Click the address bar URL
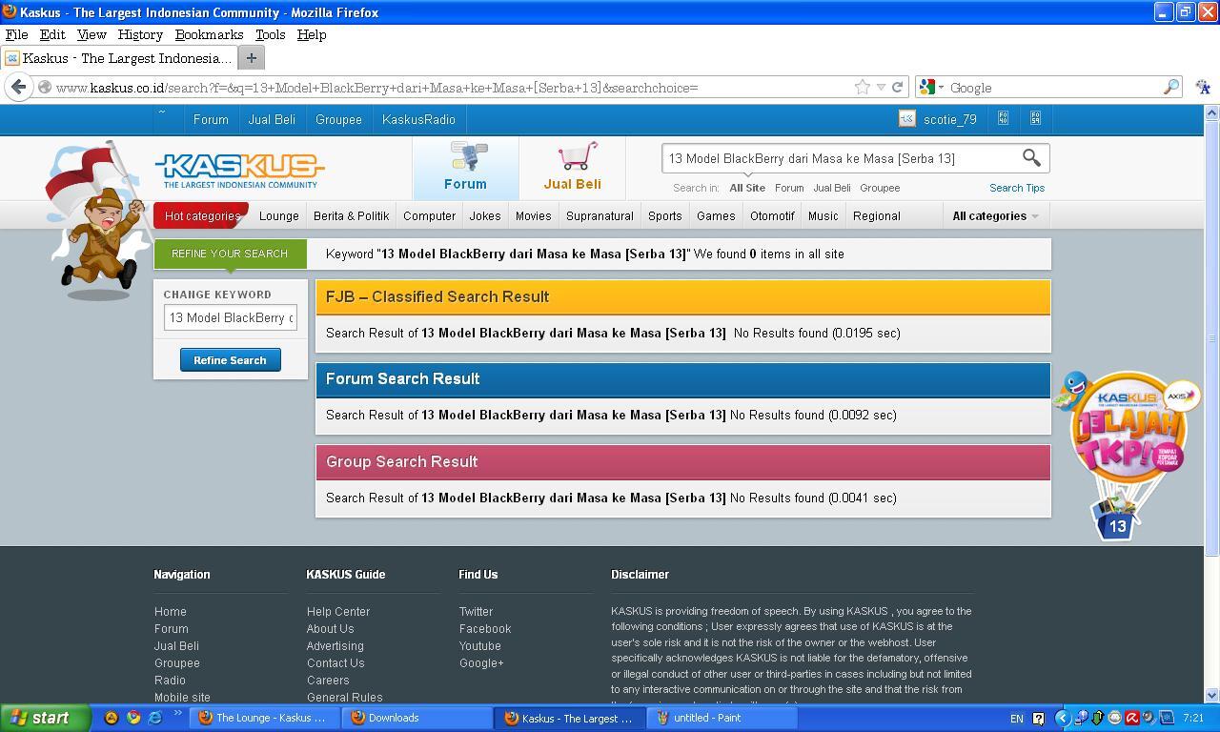1220x732 pixels. 376,88
